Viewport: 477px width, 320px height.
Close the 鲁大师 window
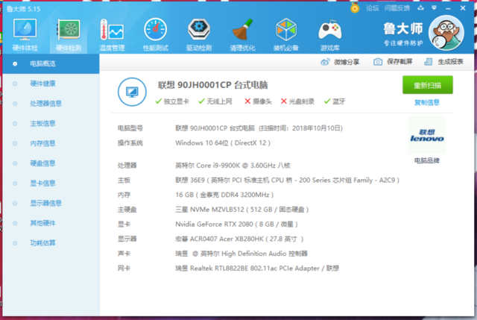coord(463,8)
